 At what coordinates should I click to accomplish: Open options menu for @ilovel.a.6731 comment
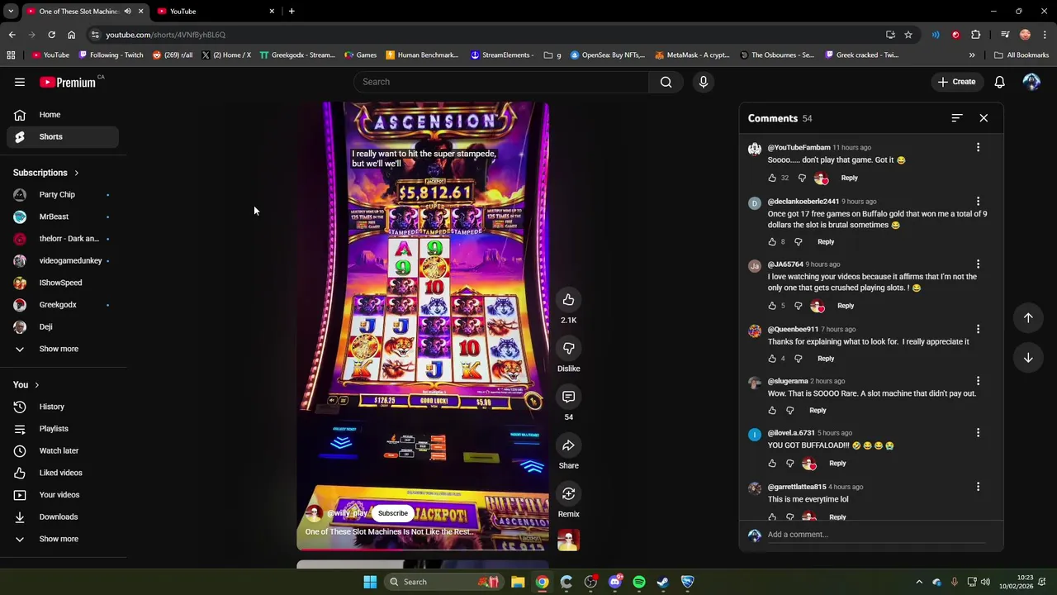coord(979,432)
